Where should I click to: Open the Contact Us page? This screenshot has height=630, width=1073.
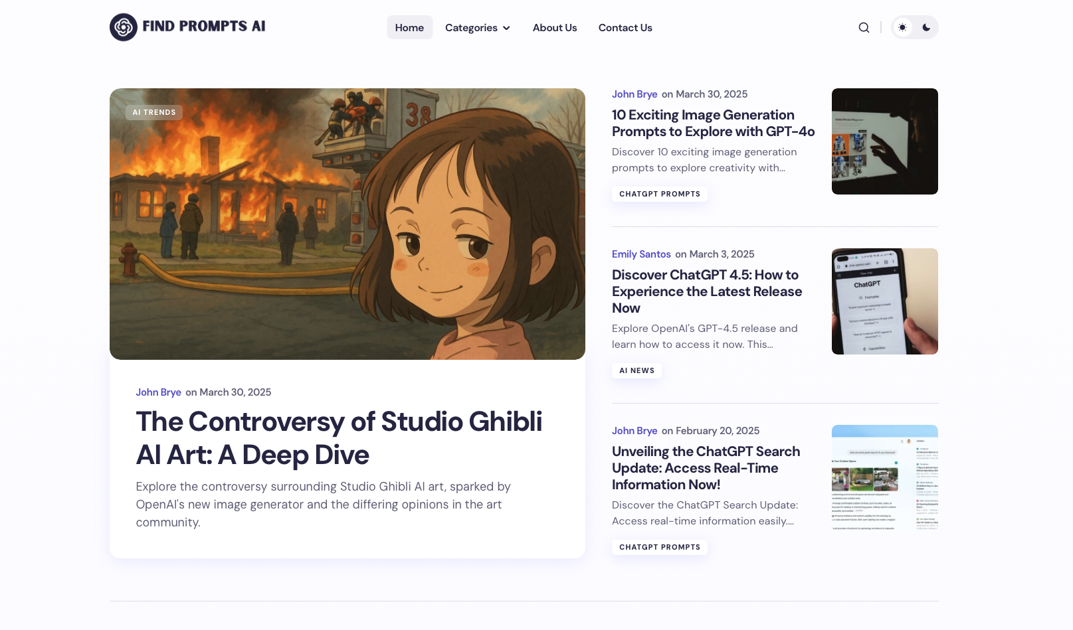(x=625, y=27)
